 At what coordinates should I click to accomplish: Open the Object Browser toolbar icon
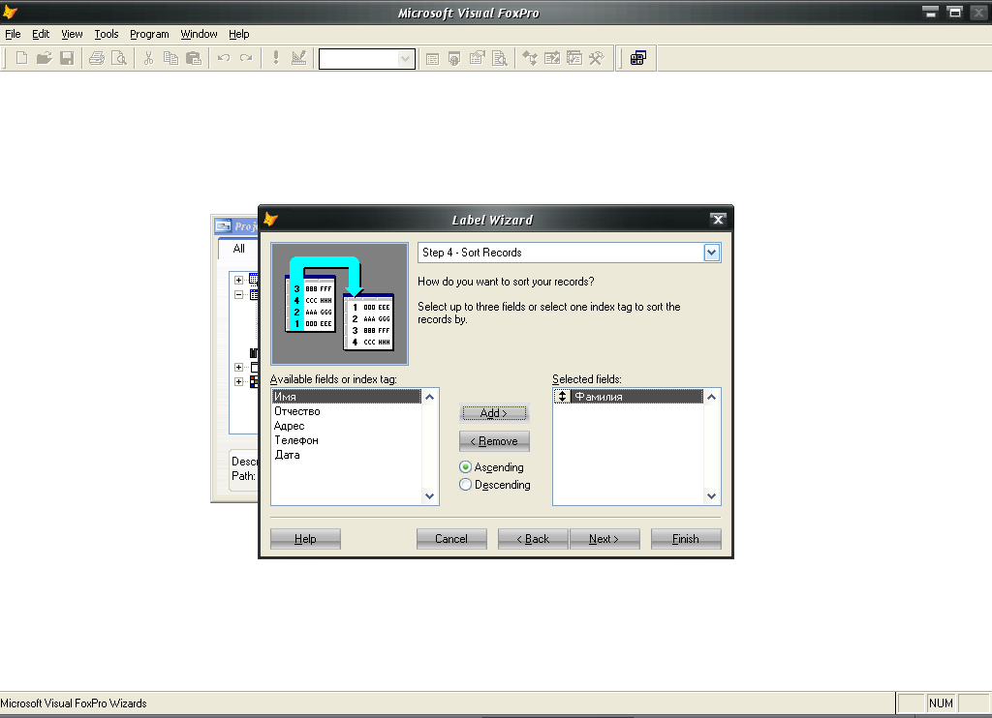point(552,59)
